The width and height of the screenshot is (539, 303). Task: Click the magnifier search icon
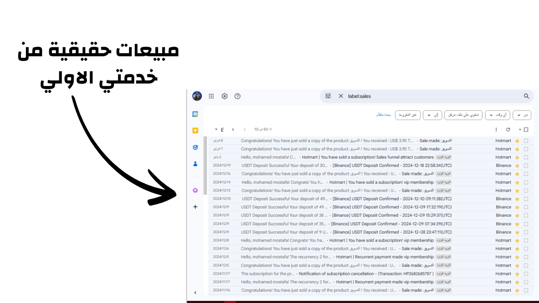(526, 96)
